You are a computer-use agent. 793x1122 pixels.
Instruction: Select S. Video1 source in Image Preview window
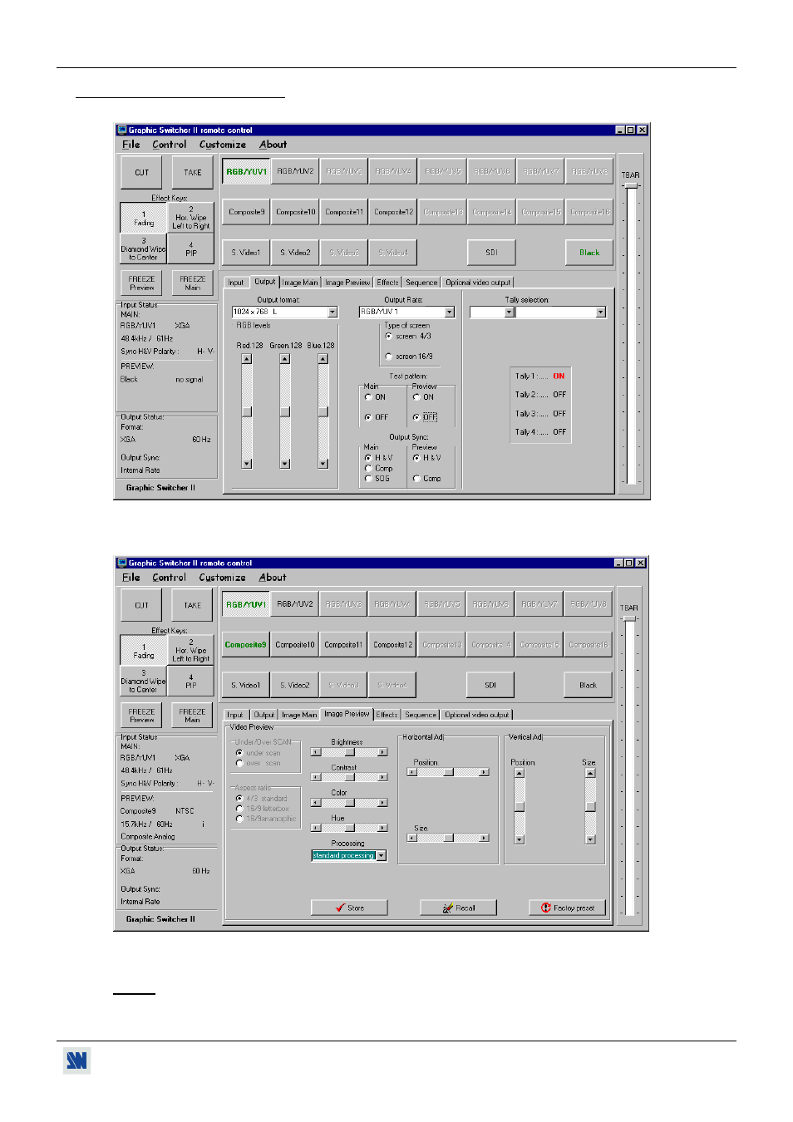coord(246,686)
